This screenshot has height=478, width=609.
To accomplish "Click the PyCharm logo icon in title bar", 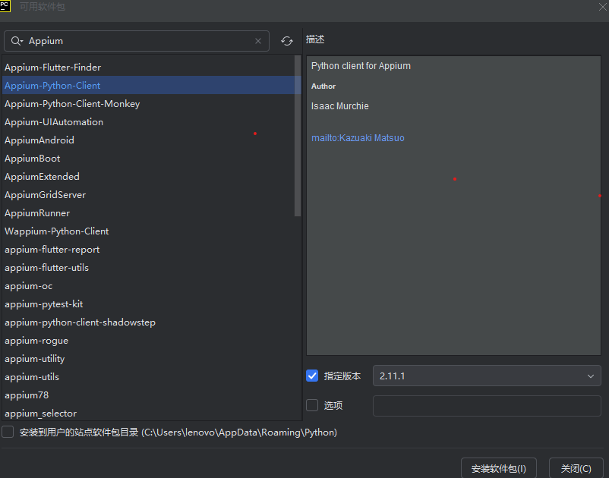I will (5, 6).
